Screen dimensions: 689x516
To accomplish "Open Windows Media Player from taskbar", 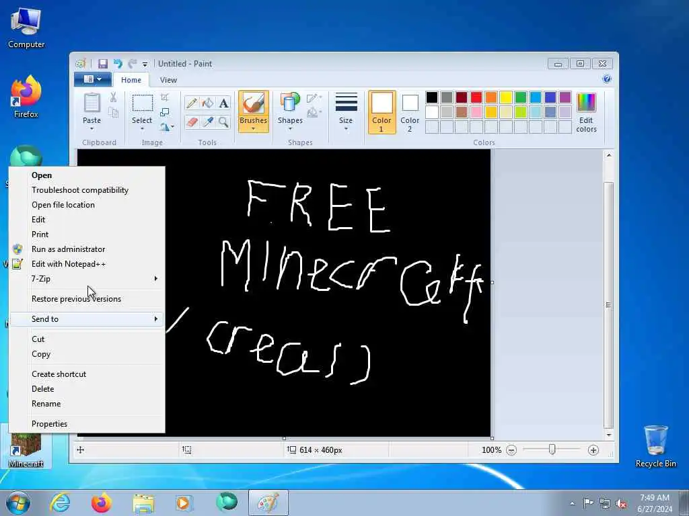I will 184,503.
